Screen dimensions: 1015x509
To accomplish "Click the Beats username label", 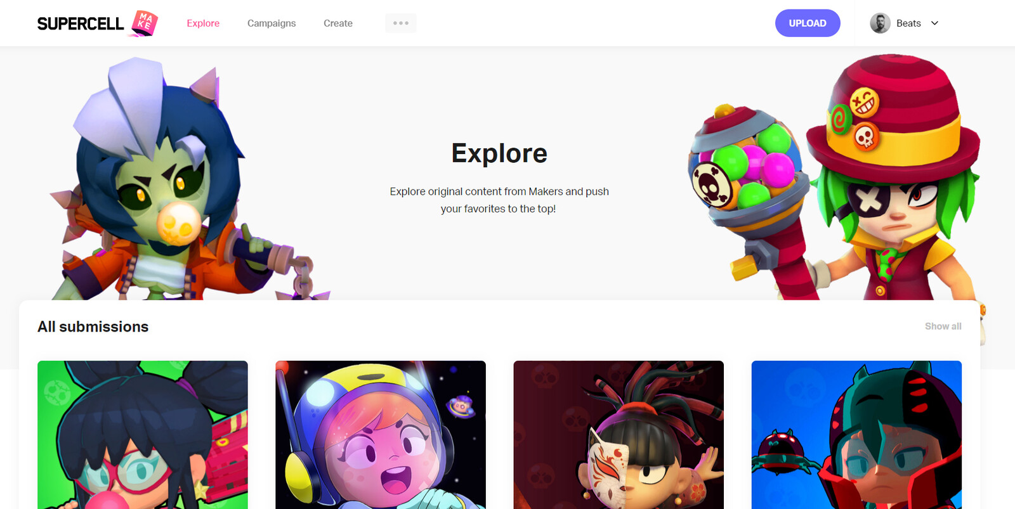I will coord(908,23).
